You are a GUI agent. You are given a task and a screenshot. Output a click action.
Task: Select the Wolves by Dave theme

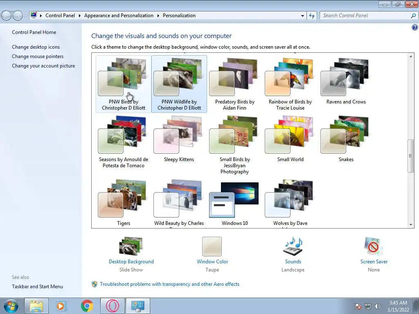point(290,202)
